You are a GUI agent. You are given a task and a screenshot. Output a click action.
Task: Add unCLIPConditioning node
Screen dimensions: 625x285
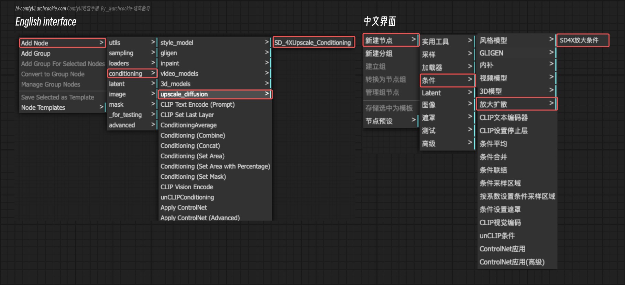coord(215,197)
